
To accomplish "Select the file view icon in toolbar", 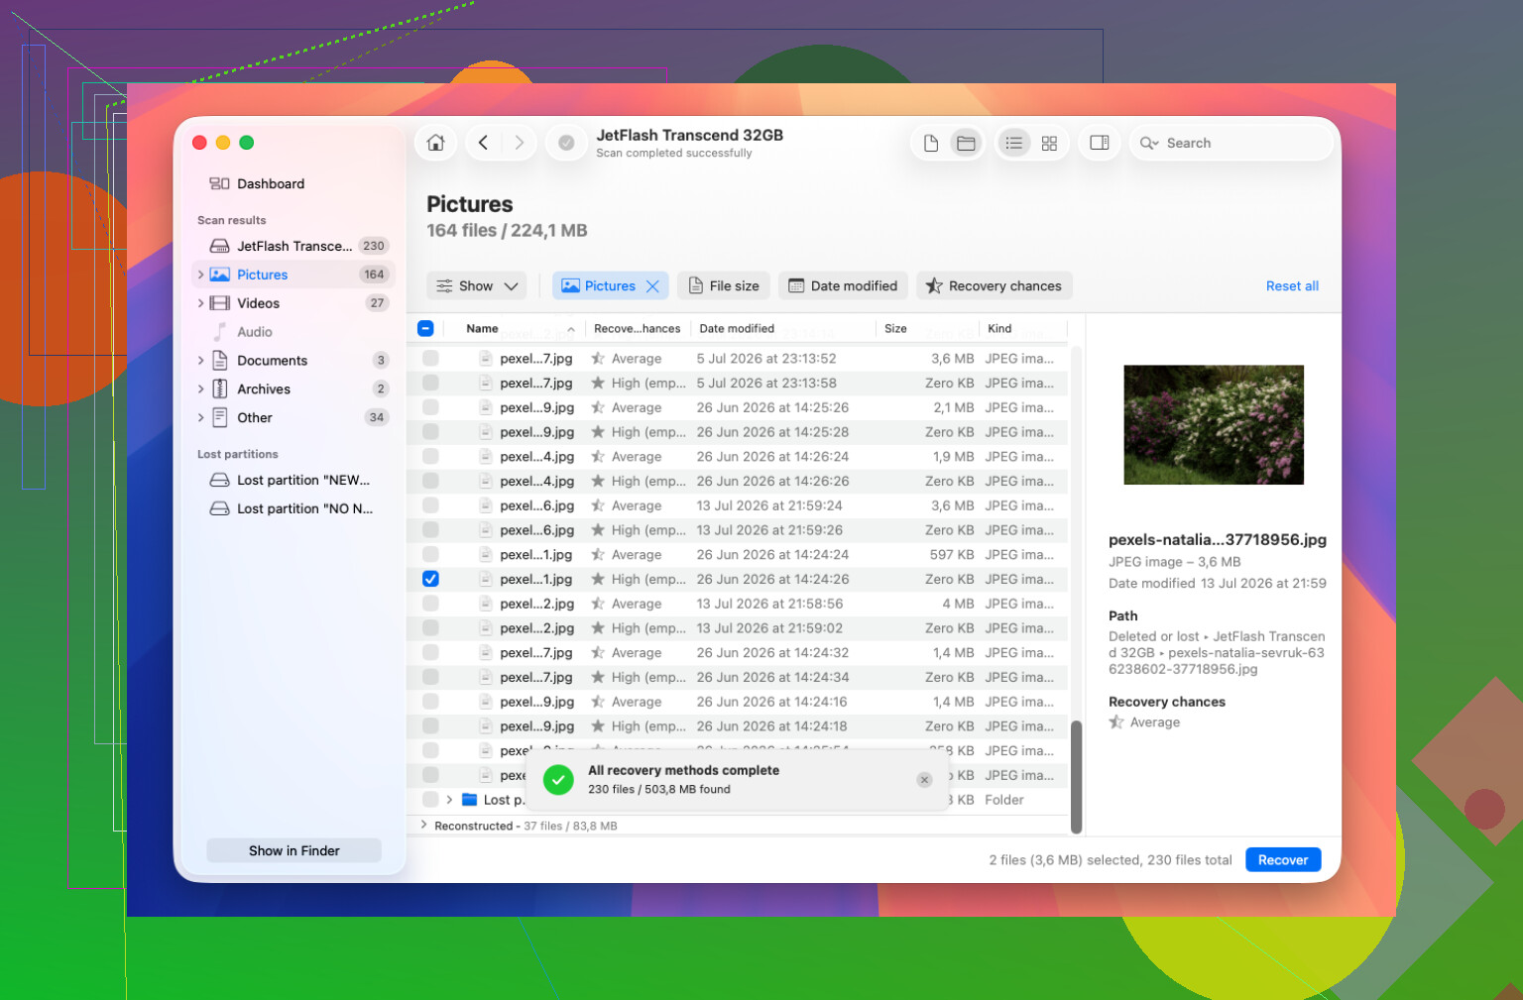I will pos(930,143).
